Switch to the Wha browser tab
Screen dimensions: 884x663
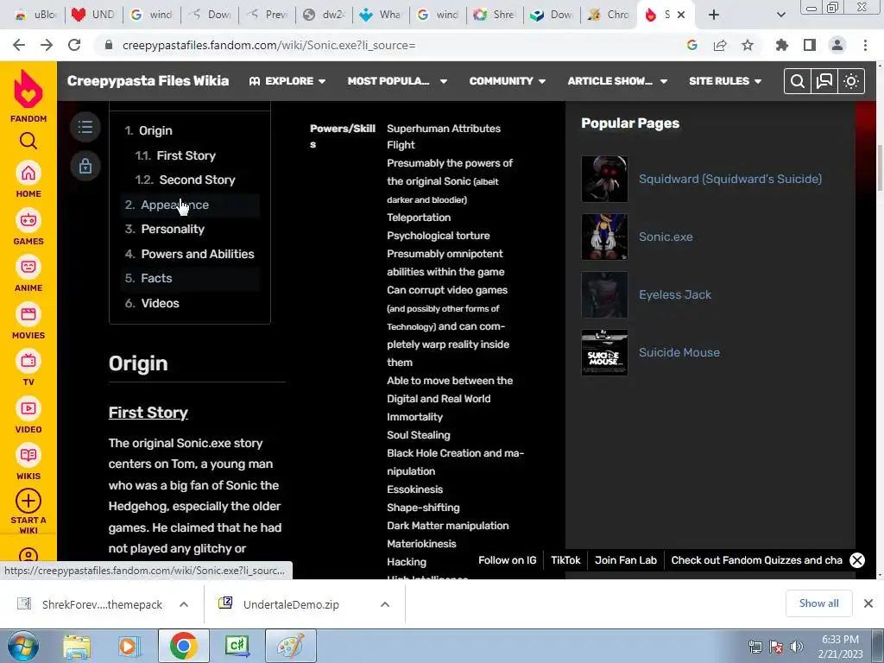pyautogui.click(x=381, y=15)
